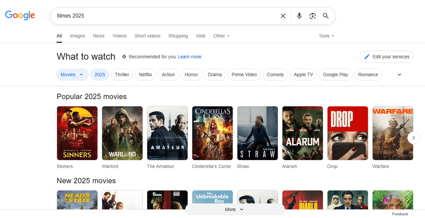Select the Romance filter chip
The width and height of the screenshot is (425, 218).
tap(368, 74)
